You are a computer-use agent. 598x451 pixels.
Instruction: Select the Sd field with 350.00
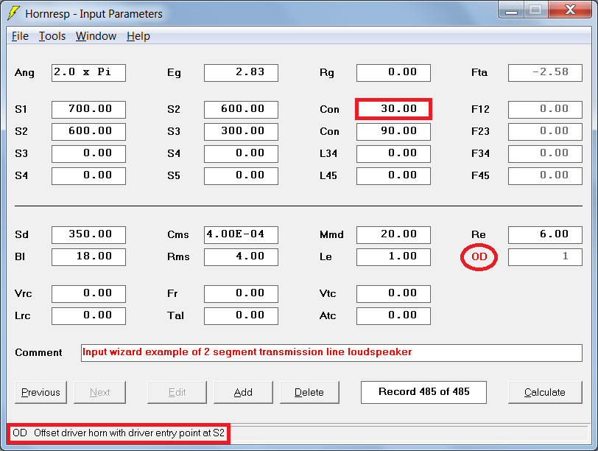89,235
